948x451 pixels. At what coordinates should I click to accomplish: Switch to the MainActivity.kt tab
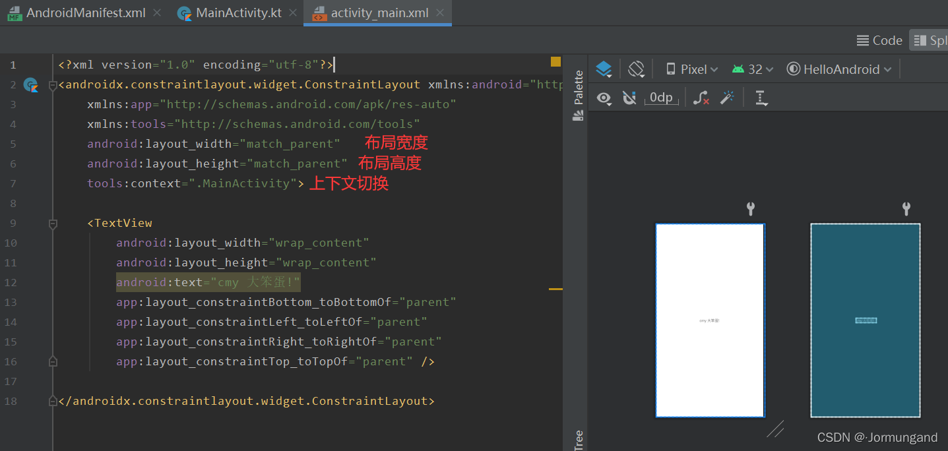239,13
